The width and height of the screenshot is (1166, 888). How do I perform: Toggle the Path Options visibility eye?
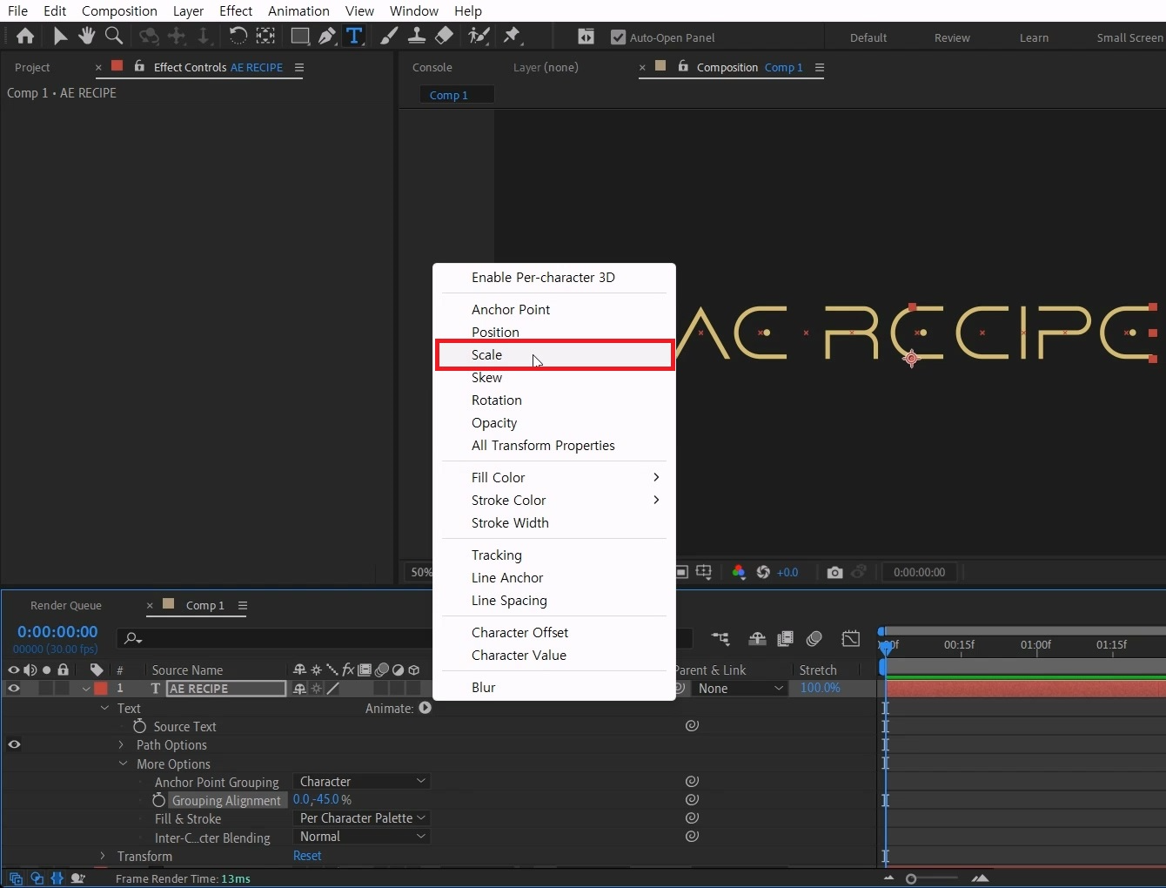pos(14,744)
